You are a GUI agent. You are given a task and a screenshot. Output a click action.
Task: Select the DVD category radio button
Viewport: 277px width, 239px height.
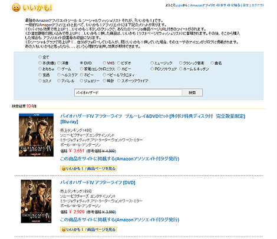click(x=81, y=63)
